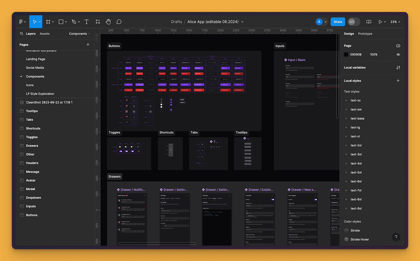Select the Text tool
Image resolution: width=420 pixels, height=261 pixels.
click(87, 22)
